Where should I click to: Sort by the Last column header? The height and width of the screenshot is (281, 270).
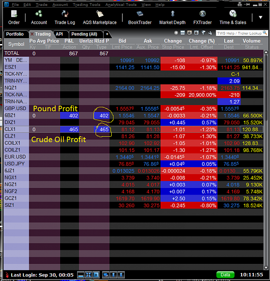(x=229, y=41)
